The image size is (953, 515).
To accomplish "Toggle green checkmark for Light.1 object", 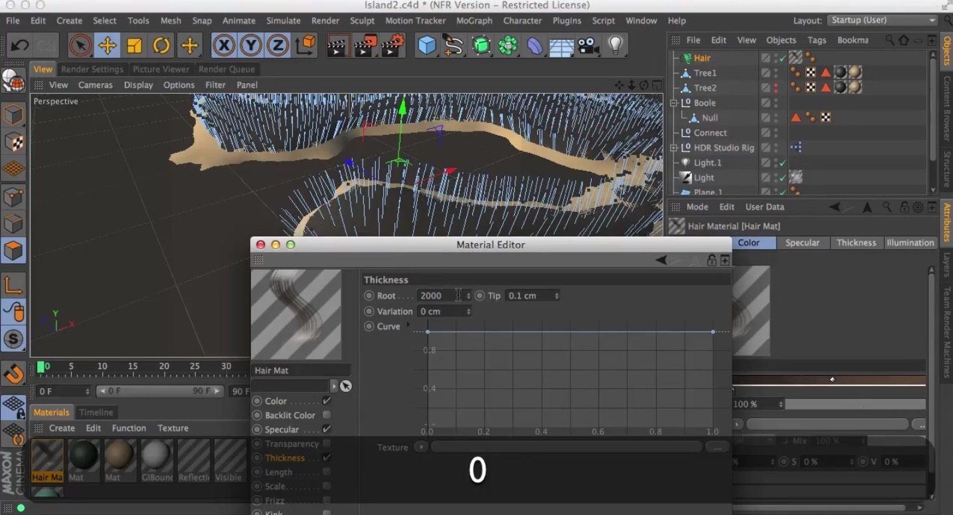I will point(782,163).
